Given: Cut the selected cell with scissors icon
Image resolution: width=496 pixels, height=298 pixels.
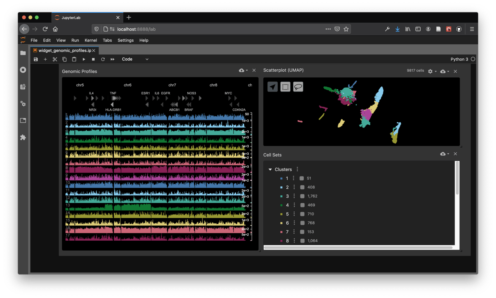Looking at the screenshot, I should (x=55, y=59).
